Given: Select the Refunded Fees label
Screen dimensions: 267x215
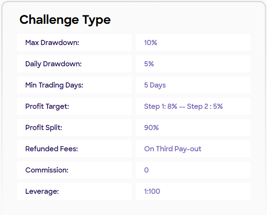Looking at the screenshot, I should coord(51,149).
